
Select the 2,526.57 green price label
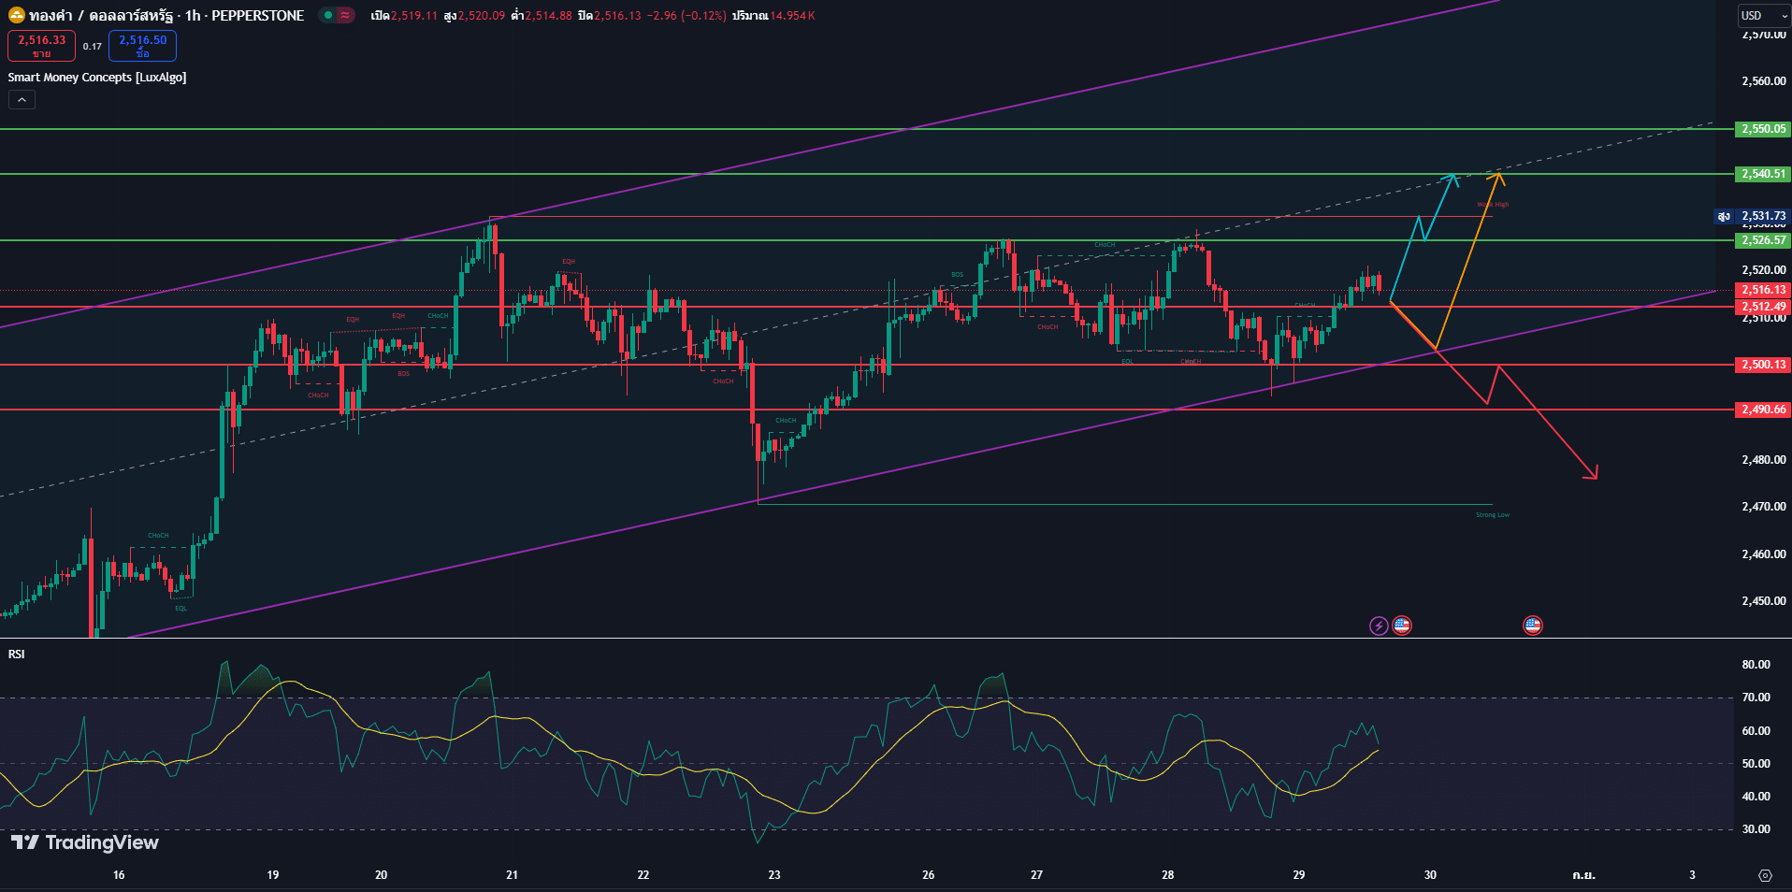point(1763,240)
